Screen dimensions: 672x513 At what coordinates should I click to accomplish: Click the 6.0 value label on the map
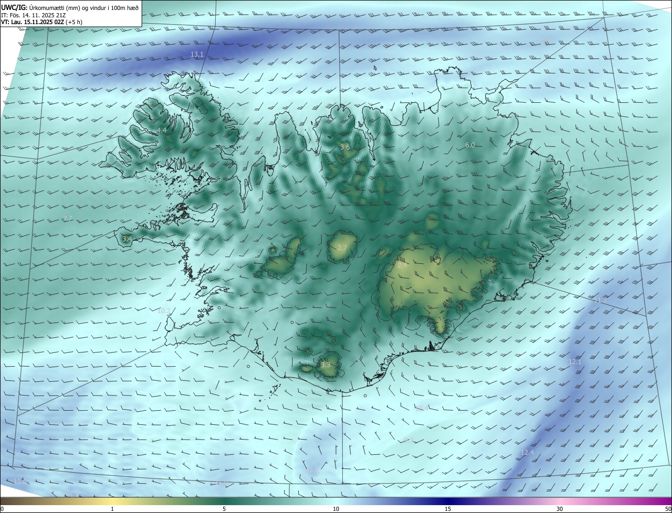coord(470,145)
